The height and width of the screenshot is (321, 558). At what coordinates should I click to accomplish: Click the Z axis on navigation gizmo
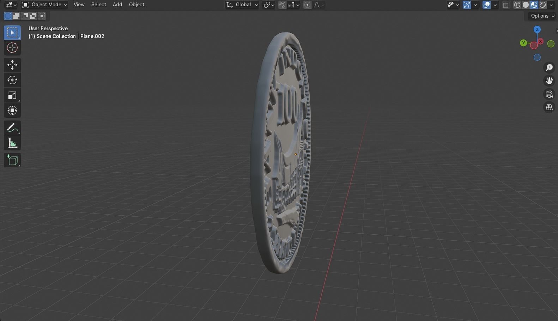pos(537,30)
